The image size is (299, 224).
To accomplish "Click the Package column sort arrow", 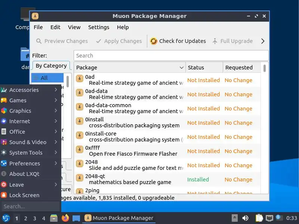I will pos(182,68).
